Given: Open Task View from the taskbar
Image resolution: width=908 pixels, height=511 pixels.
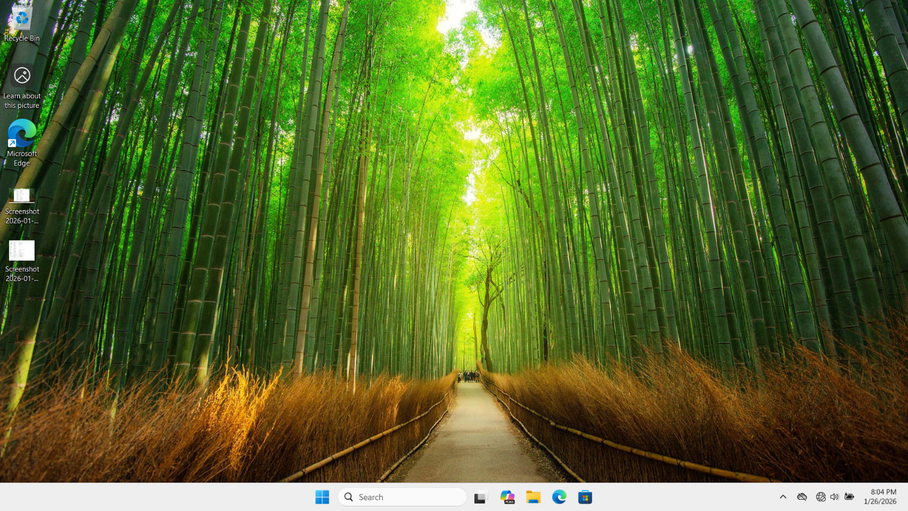Looking at the screenshot, I should [x=481, y=497].
